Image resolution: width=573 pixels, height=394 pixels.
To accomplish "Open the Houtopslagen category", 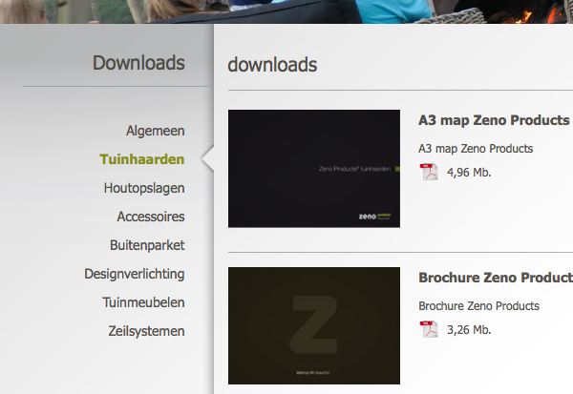I will pyautogui.click(x=144, y=189).
